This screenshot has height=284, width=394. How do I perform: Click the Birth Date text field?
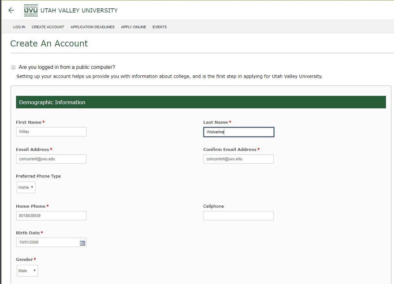coord(51,242)
